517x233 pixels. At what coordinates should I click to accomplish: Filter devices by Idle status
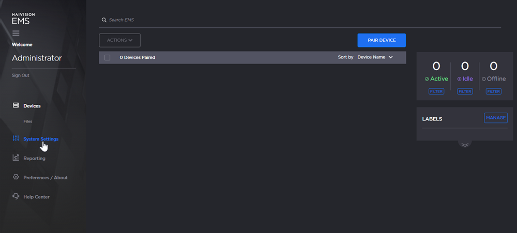coord(465,91)
